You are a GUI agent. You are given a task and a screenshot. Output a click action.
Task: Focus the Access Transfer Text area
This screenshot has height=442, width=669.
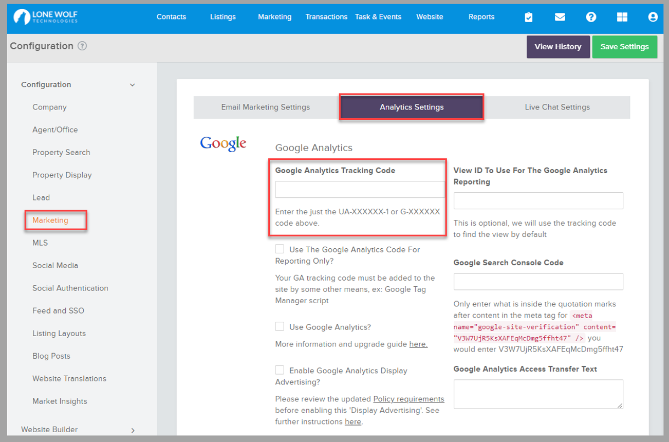[538, 394]
